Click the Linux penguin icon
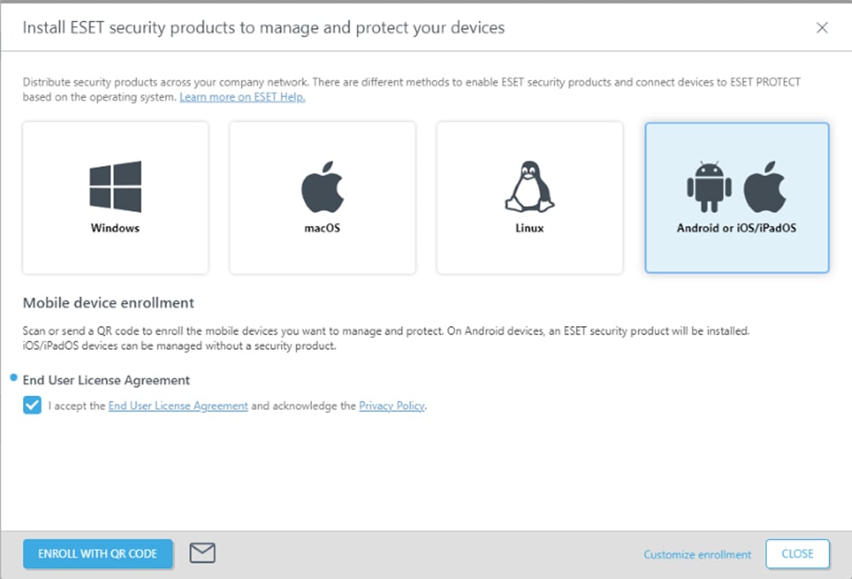852x579 pixels. point(529,186)
